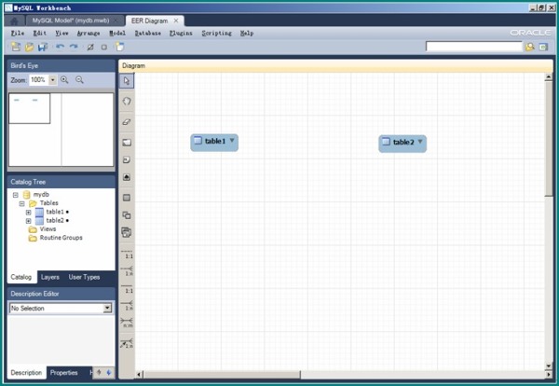Select the Description tab
The height and width of the screenshot is (386, 559).
(x=26, y=373)
